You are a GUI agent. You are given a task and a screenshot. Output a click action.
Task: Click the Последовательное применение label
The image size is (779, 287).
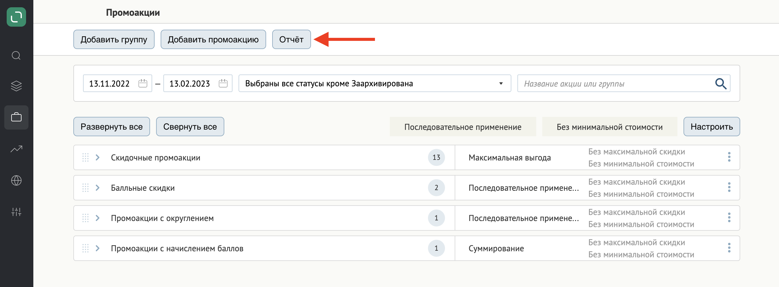click(x=463, y=127)
